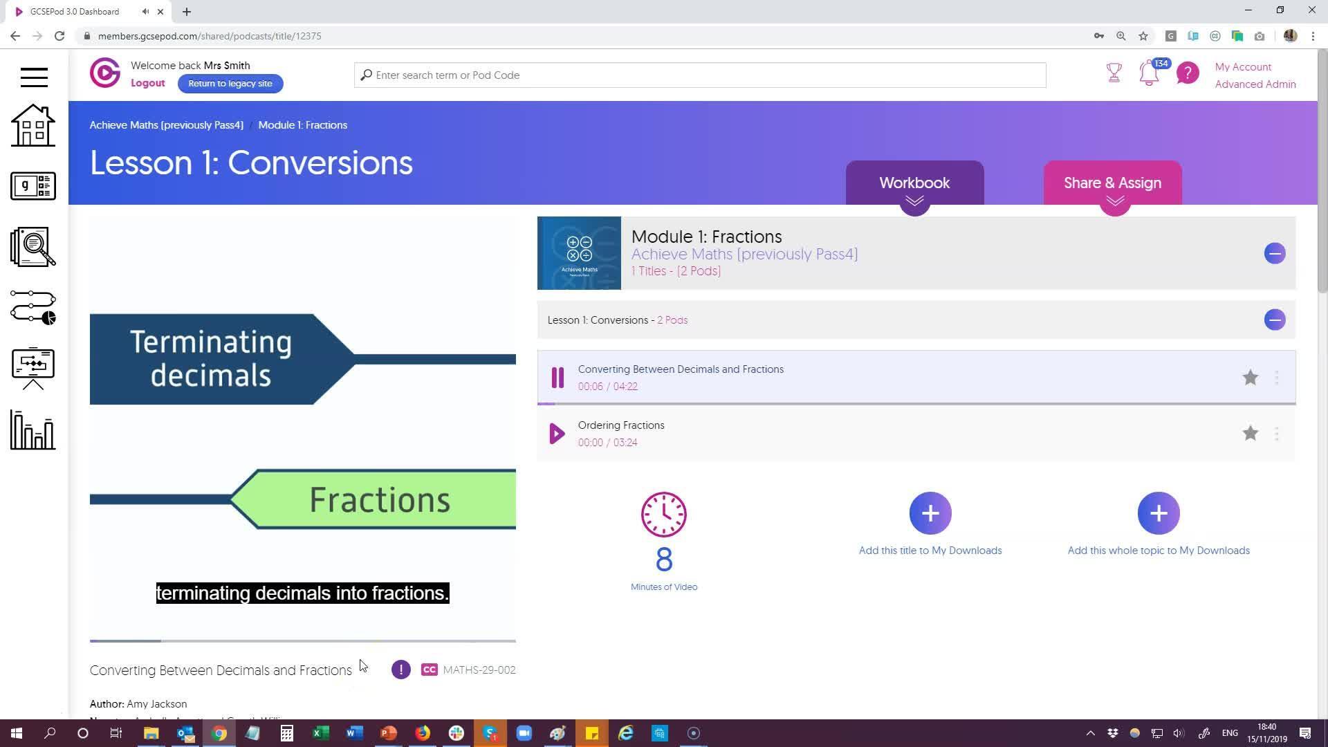
Task: Open Advanced Admin link
Action: pos(1255,84)
